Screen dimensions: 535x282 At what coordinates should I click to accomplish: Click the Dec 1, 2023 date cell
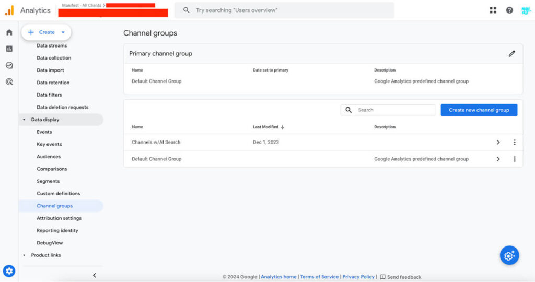(266, 142)
